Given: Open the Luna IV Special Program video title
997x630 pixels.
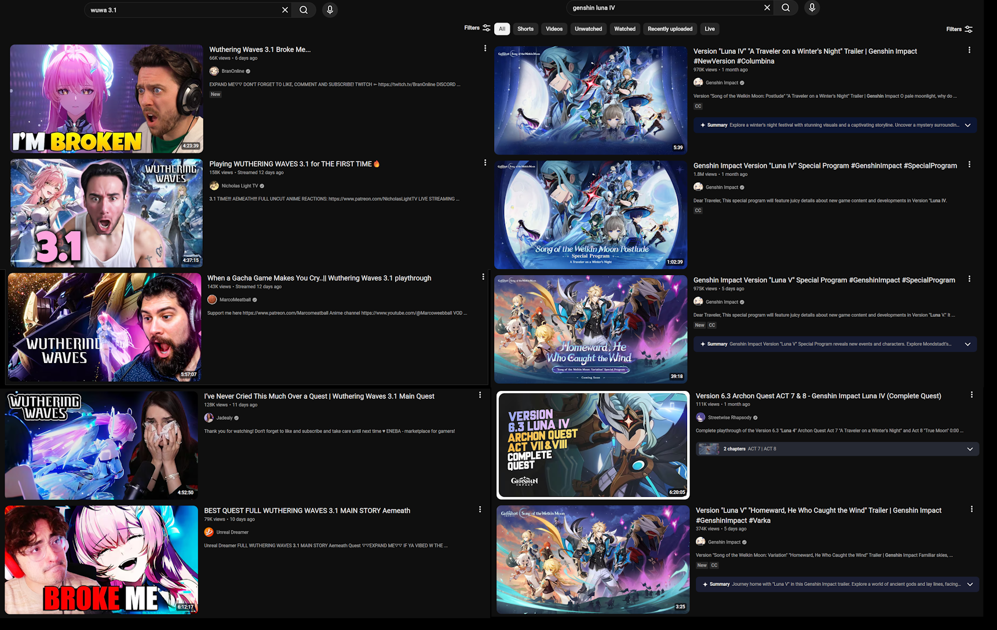Looking at the screenshot, I should point(825,166).
